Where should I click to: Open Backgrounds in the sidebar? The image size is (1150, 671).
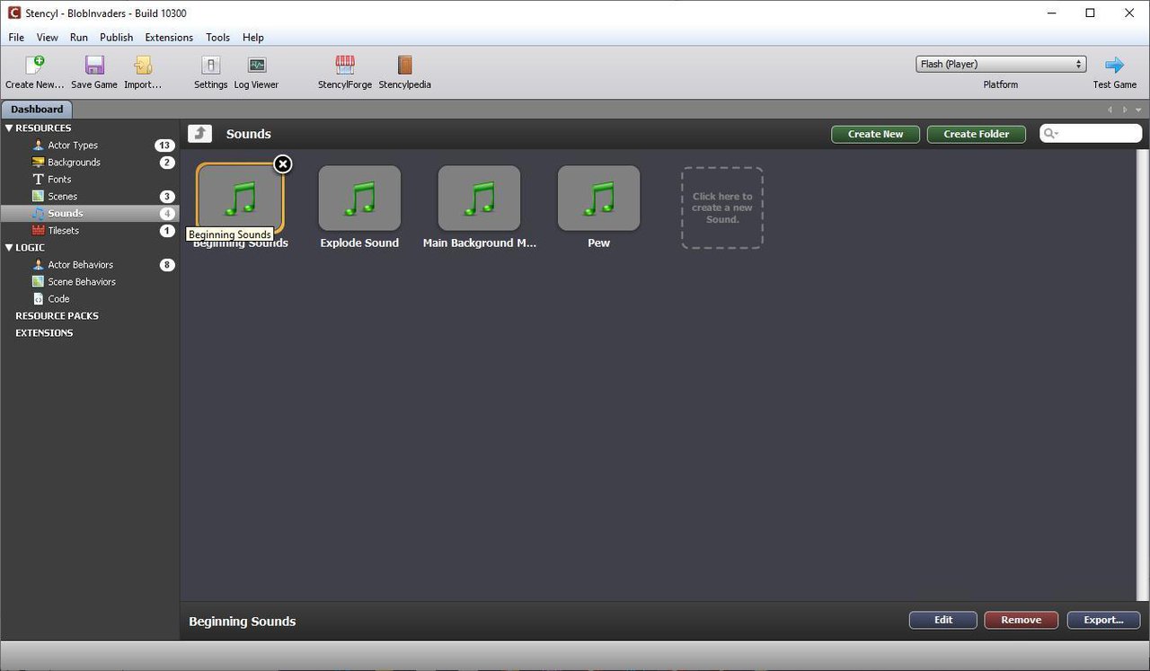point(74,163)
